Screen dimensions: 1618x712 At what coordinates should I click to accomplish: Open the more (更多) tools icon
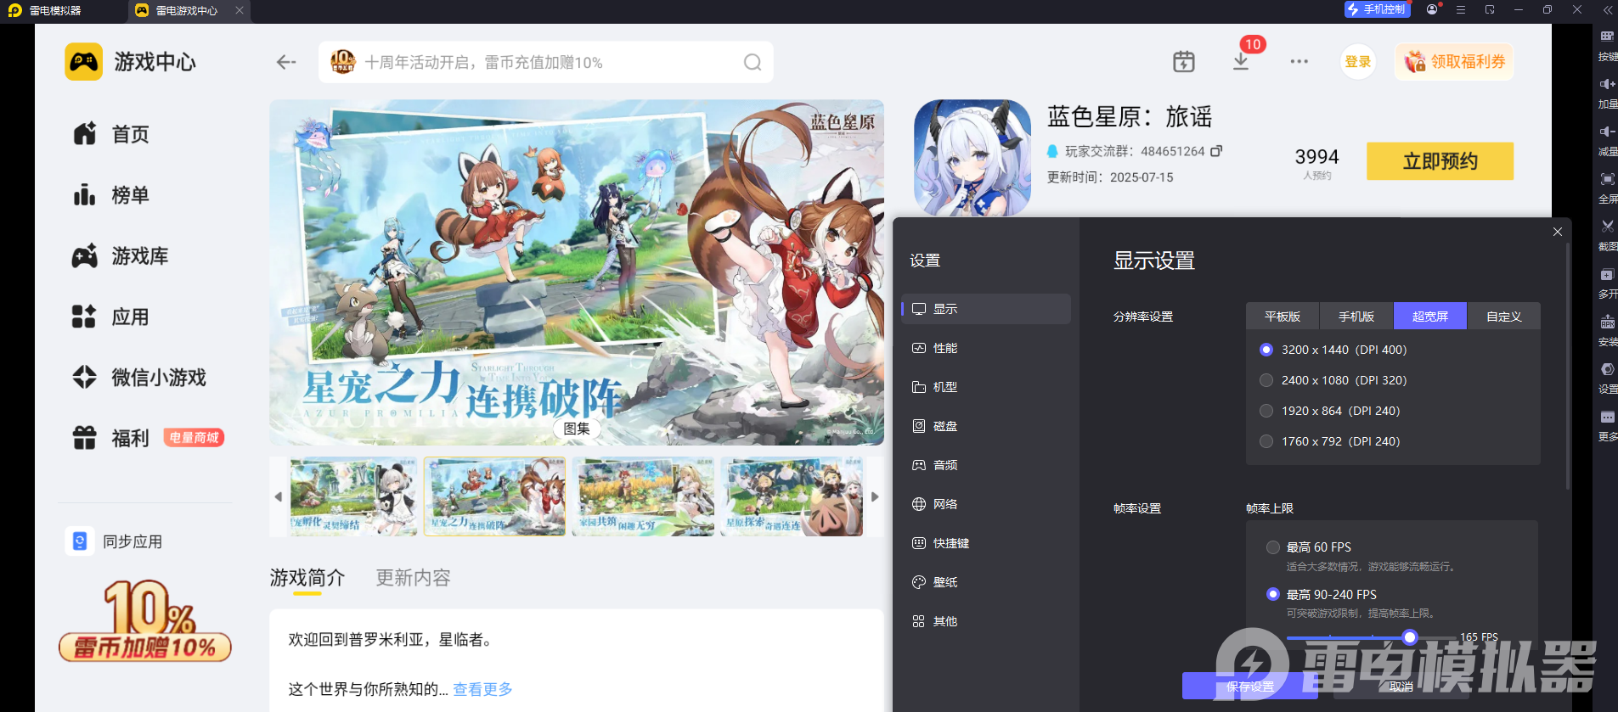point(1607,418)
